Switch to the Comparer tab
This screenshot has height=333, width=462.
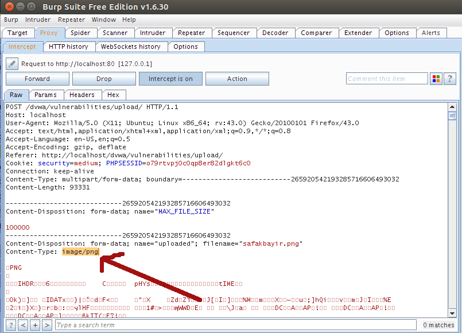316,33
